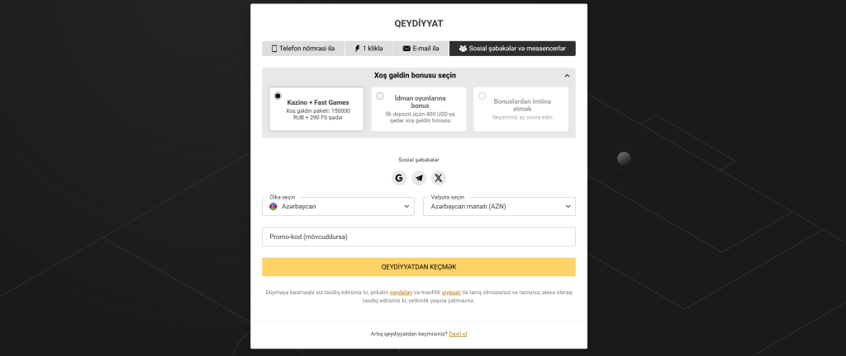Collapse the Xoş gəldin bonusu seçin panel
The image size is (846, 356).
[x=566, y=76]
